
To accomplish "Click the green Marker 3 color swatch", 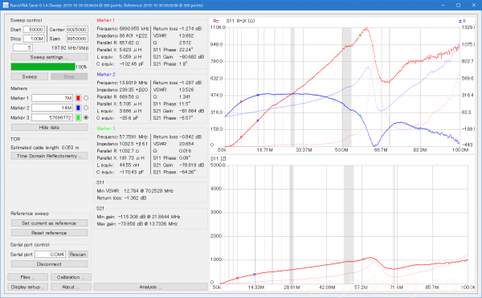I will tap(78, 117).
